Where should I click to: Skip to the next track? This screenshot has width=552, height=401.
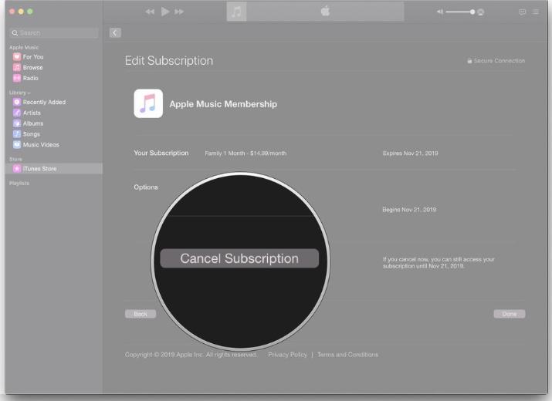pyautogui.click(x=179, y=12)
